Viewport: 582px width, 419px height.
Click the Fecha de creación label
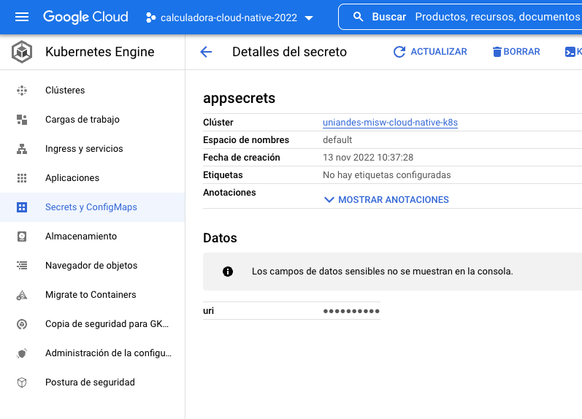coord(241,158)
